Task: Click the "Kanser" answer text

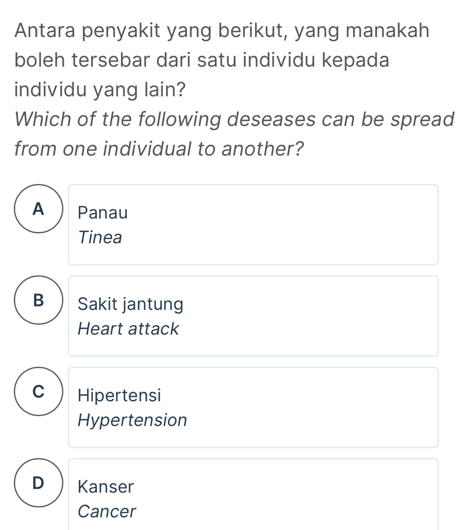Action: point(106,487)
